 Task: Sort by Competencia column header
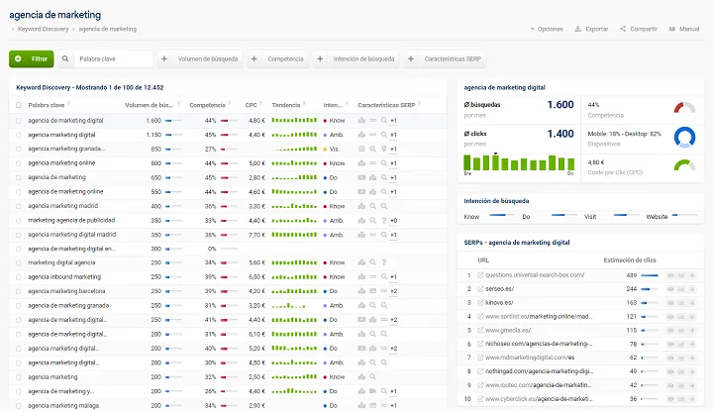(x=207, y=105)
